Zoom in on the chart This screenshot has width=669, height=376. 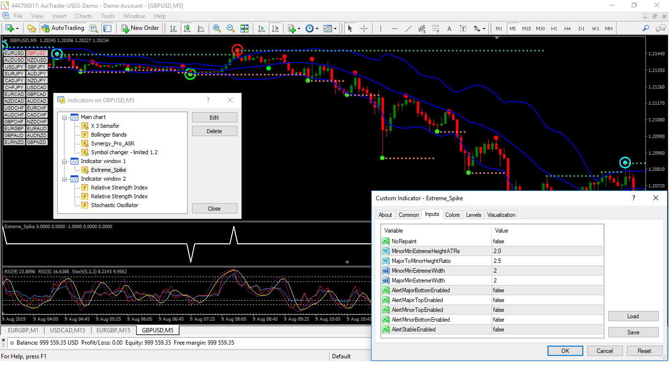click(216, 28)
